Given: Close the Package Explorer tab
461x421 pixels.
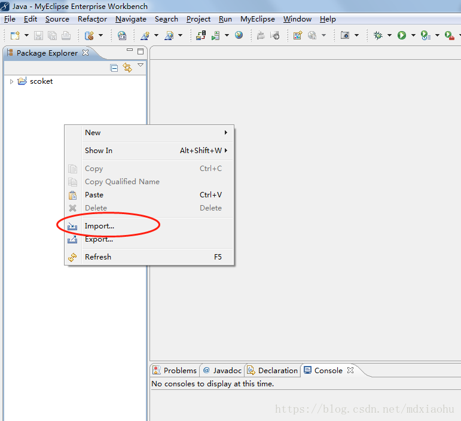Looking at the screenshot, I should pos(86,53).
